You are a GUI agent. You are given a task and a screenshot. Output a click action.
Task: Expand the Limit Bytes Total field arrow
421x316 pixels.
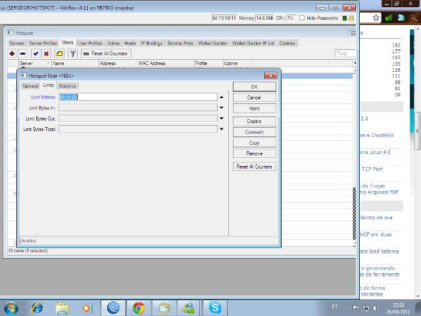pos(222,129)
